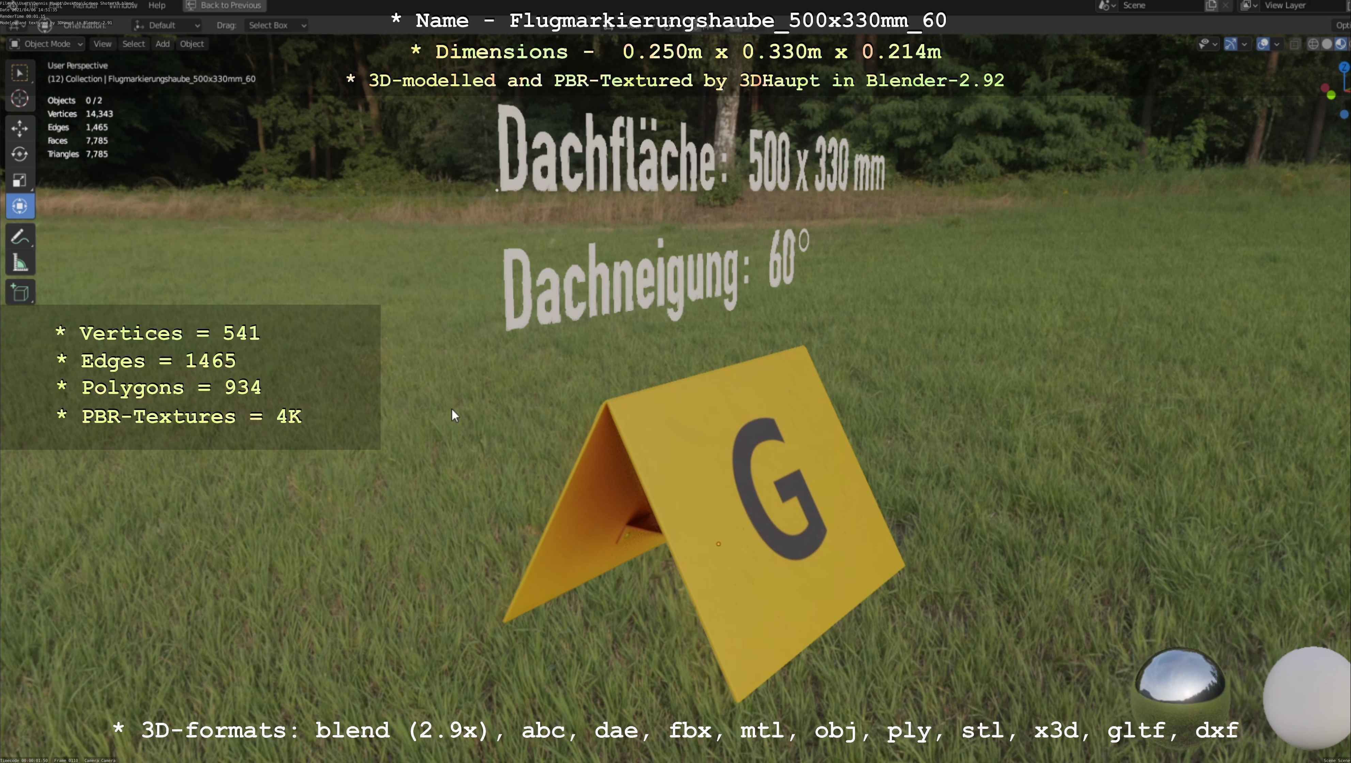Click the User Perspective label

(78, 65)
